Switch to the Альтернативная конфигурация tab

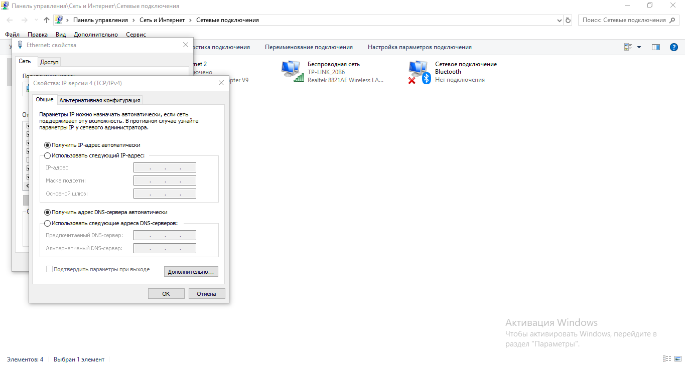tap(100, 100)
